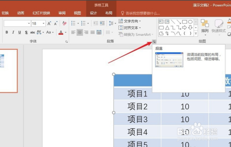The height and width of the screenshot is (147, 231).
Task: Decrease list indent level
Action: (x=95, y=23)
